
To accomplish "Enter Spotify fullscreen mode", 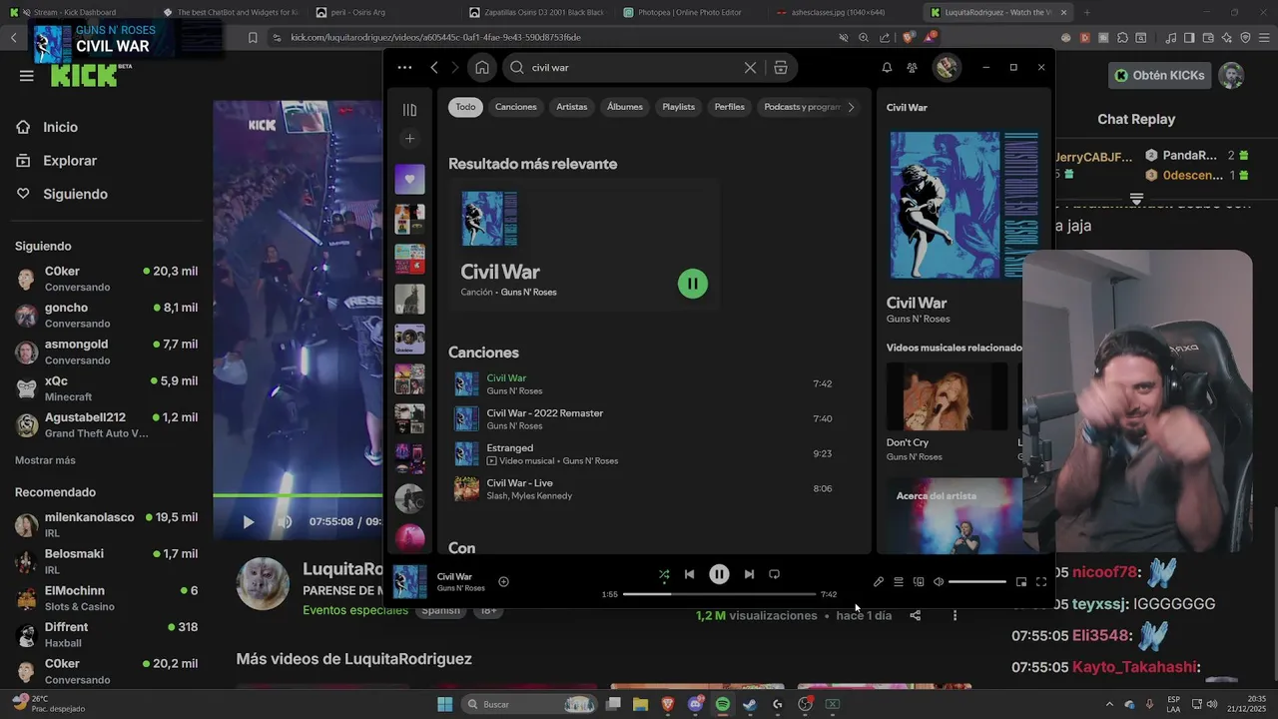I will point(1041,581).
